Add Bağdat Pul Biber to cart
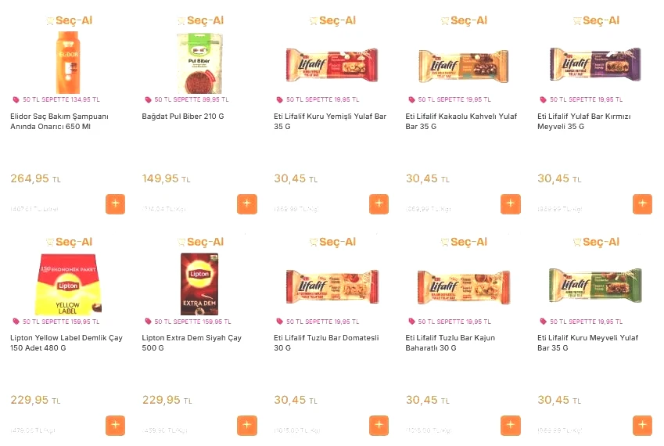Screen dimensions: 664x446 coord(246,204)
